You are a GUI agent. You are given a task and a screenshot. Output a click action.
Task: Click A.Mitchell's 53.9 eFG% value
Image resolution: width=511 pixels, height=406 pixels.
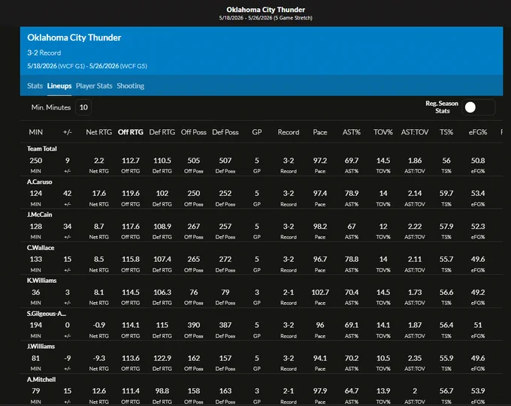click(478, 391)
